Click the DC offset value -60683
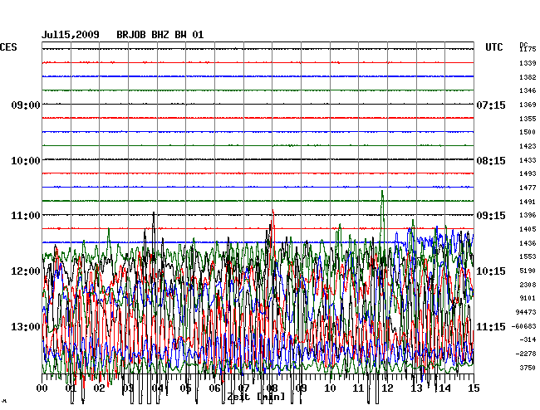 (524, 326)
